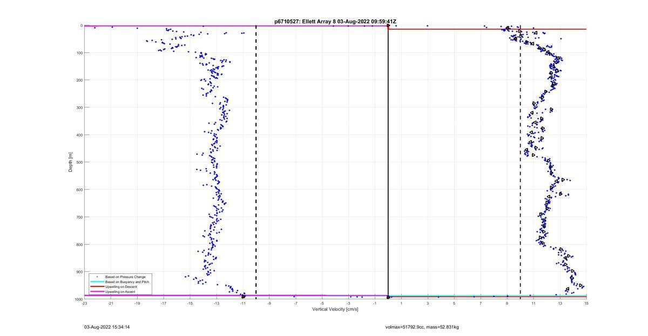Click velocity tick label '-19'
The height and width of the screenshot is (336, 648).
tap(137, 303)
